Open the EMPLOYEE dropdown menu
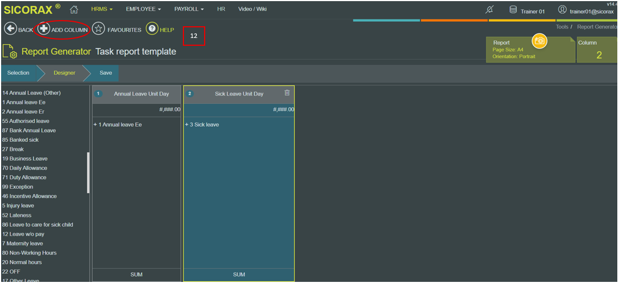 click(x=143, y=9)
